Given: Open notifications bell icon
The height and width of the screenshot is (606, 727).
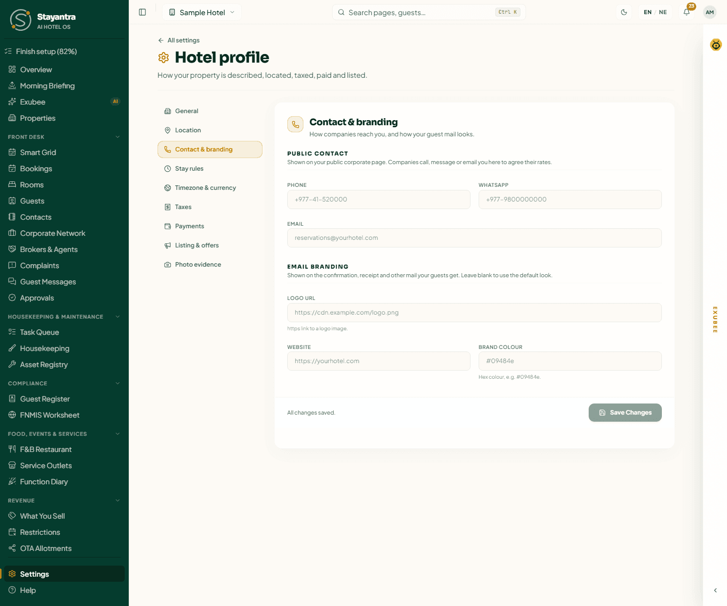Looking at the screenshot, I should click(687, 12).
